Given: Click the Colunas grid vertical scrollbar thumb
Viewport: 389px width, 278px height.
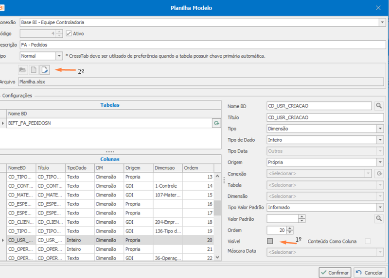Looking at the screenshot, I should (217, 208).
